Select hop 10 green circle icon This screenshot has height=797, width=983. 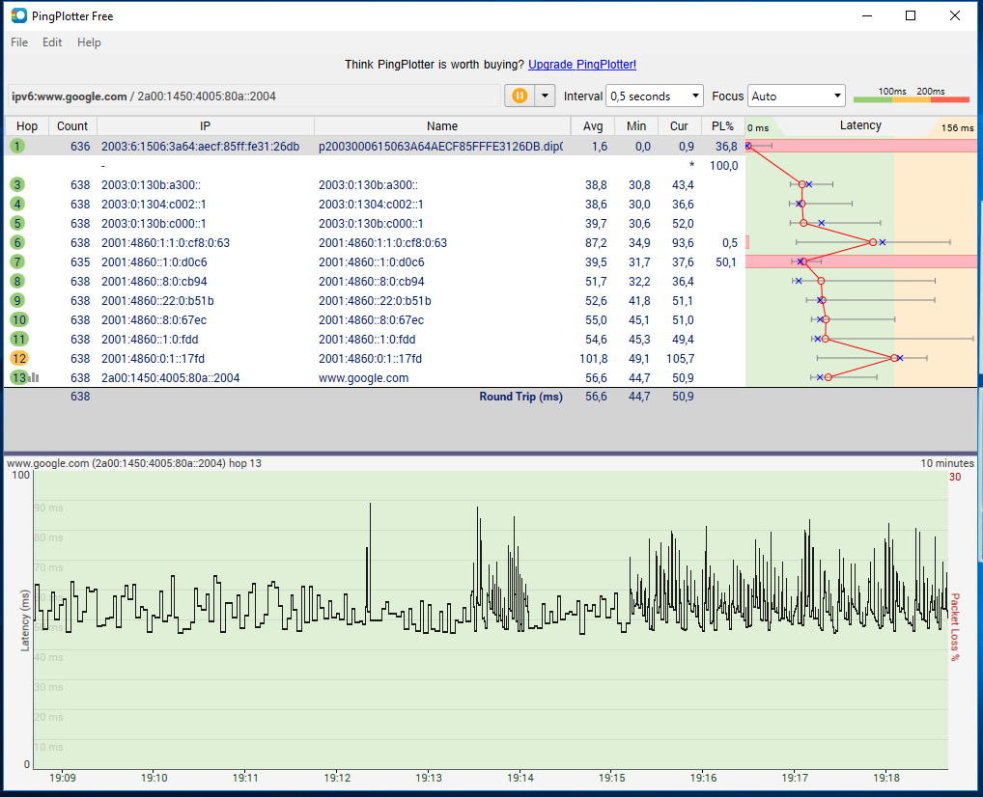click(19, 319)
